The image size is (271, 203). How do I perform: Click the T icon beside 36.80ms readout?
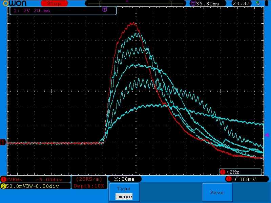(193, 3)
